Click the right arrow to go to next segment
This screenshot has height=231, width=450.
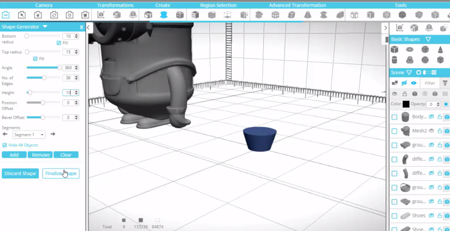pyautogui.click(x=53, y=134)
